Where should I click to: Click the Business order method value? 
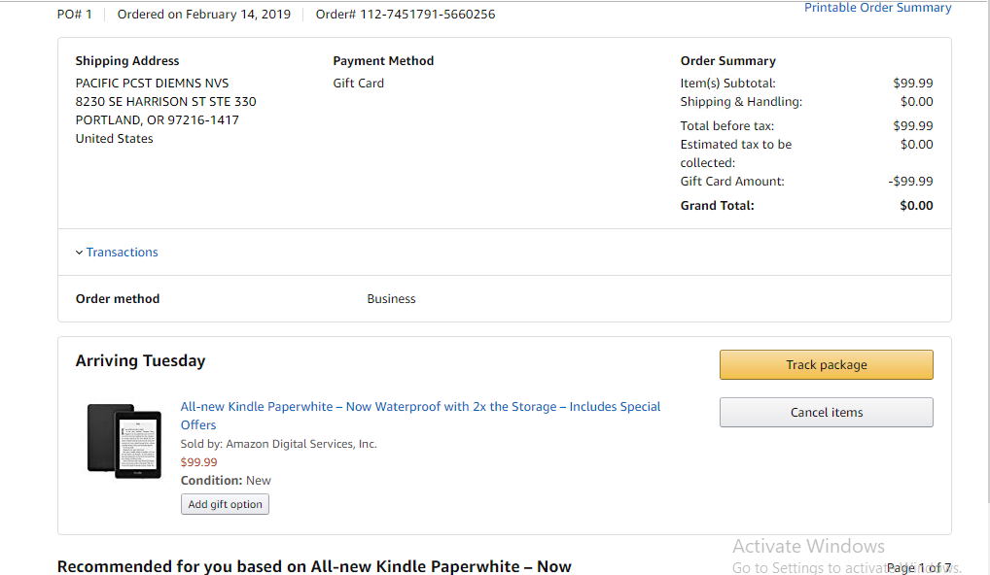click(391, 299)
